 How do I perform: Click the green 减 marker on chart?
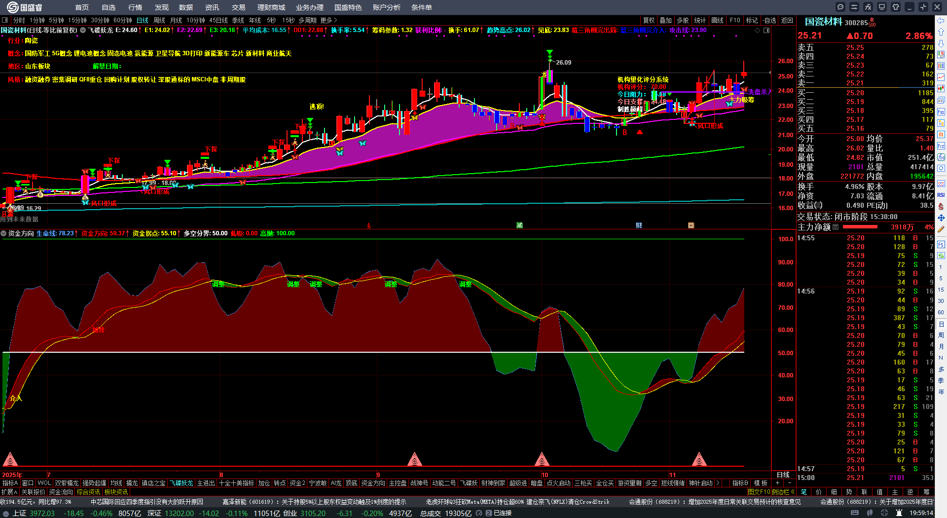coord(519,225)
